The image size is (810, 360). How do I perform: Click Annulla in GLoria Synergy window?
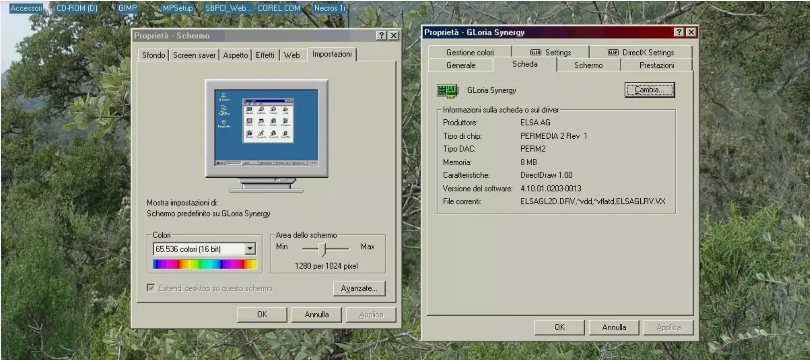click(614, 327)
